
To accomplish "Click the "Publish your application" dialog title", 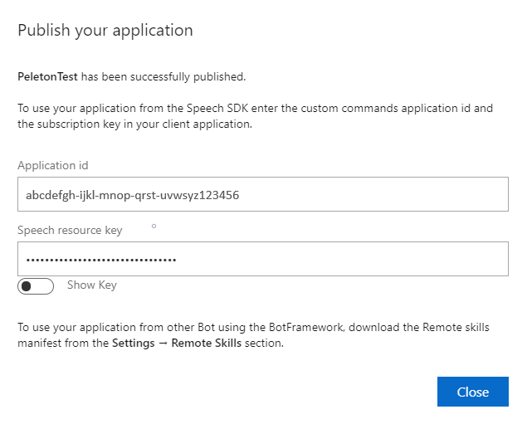I will coord(105,31).
